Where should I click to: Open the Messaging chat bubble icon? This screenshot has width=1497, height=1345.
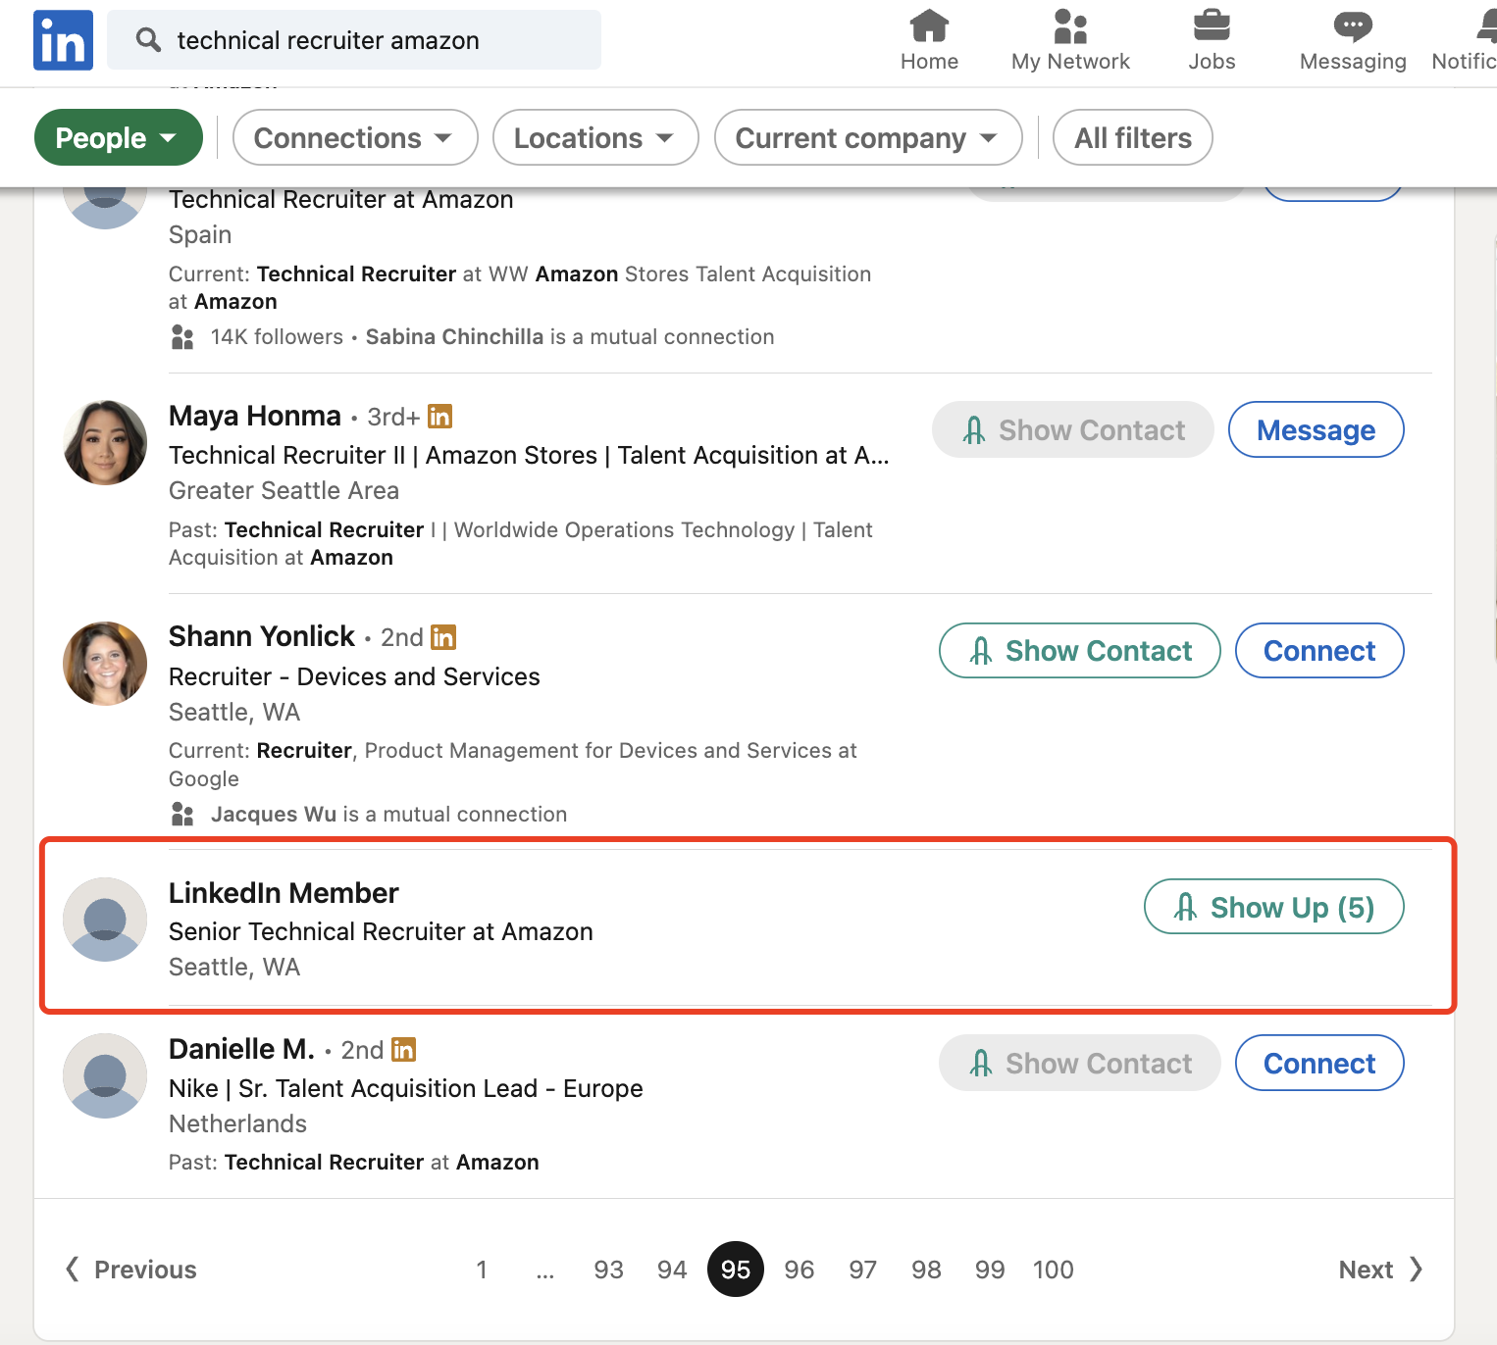(1352, 26)
